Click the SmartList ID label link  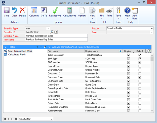[x=9, y=32]
